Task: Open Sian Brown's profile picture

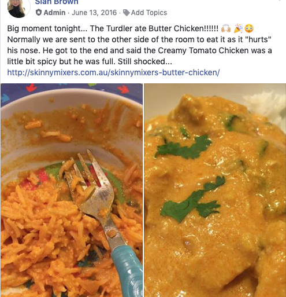Action: click(18, 8)
